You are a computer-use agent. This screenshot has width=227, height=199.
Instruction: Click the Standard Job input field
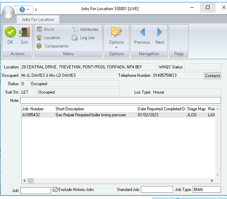click(157, 189)
